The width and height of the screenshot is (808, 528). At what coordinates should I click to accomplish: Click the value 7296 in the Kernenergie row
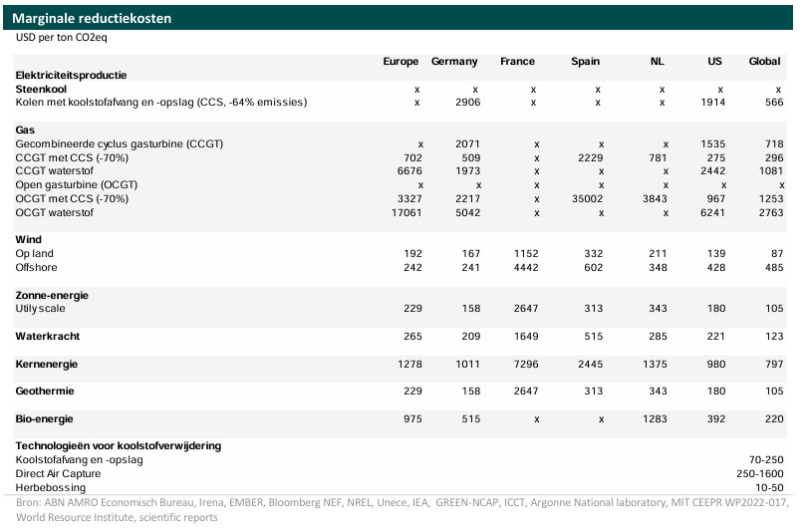(526, 364)
